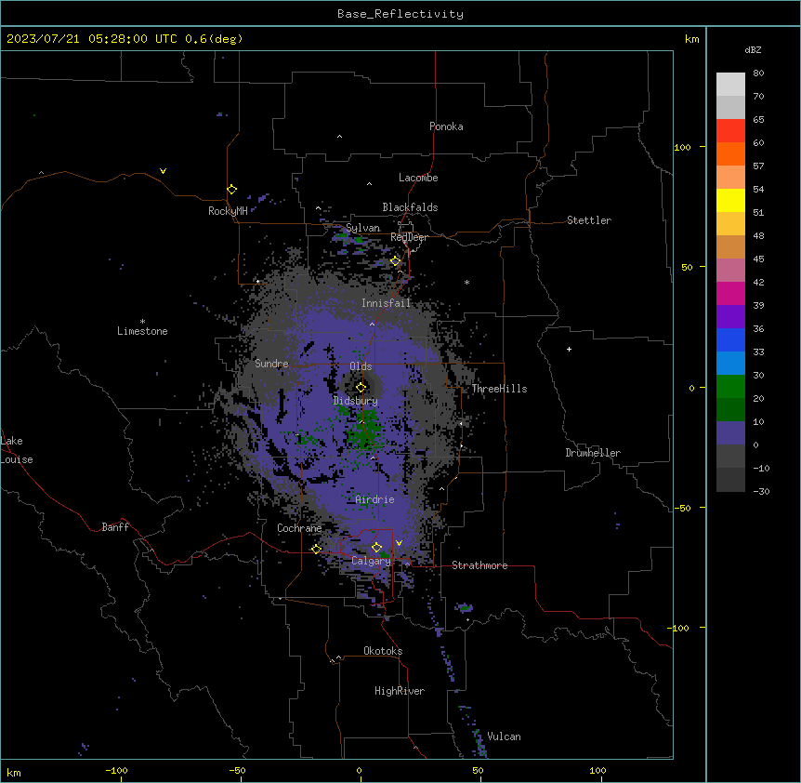Viewport: 801px width, 783px height.
Task: Select the Cochrane city label
Action: click(299, 528)
